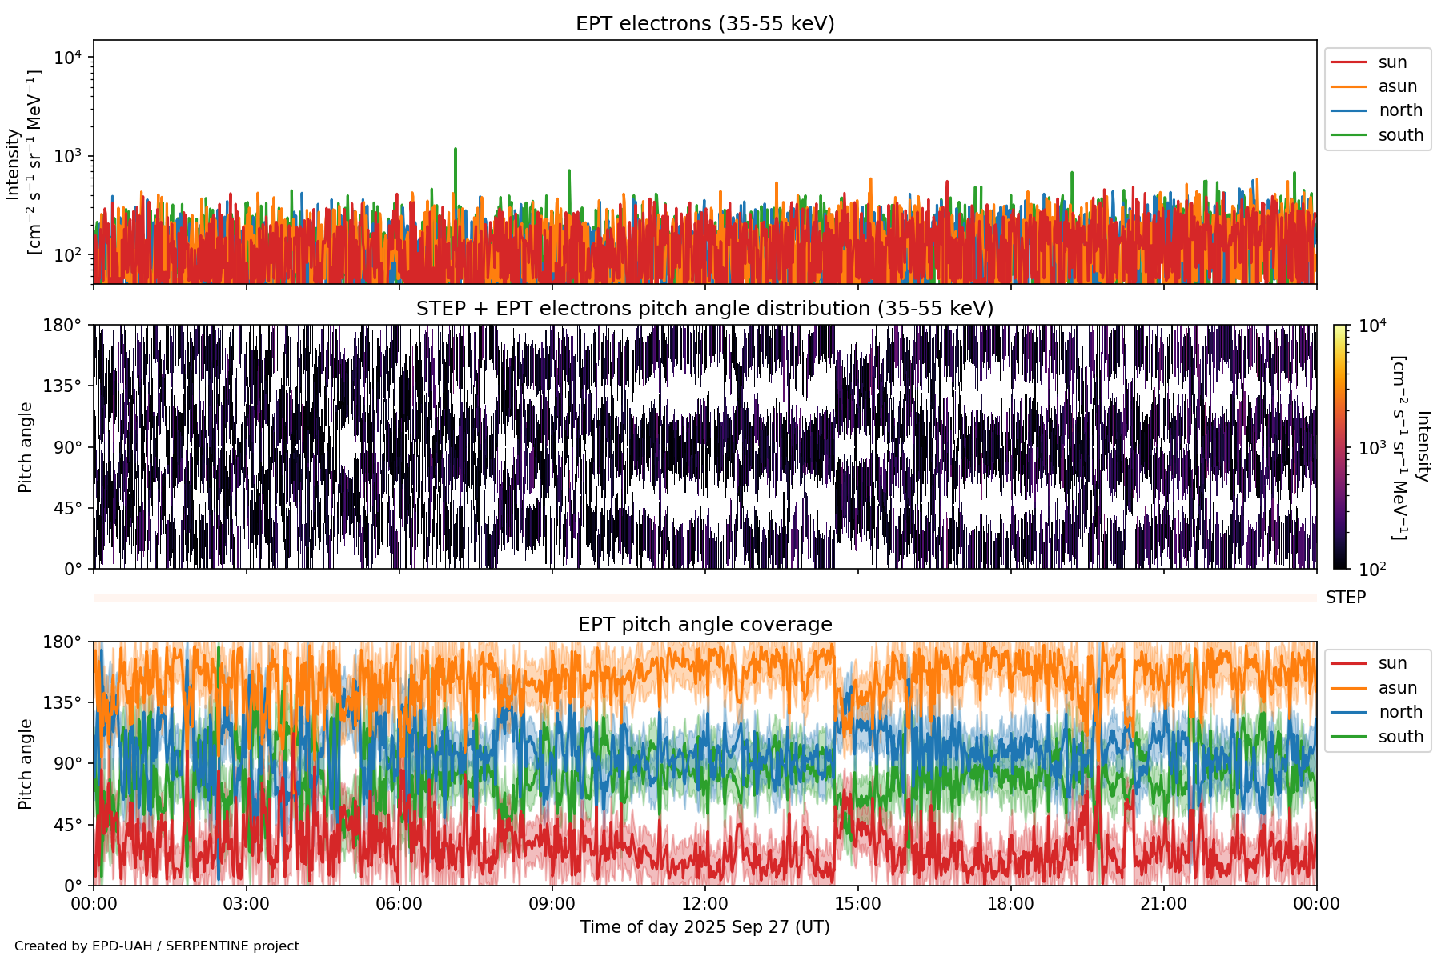Select the 12:00 time tick label
The width and height of the screenshot is (1441, 960).
[704, 904]
